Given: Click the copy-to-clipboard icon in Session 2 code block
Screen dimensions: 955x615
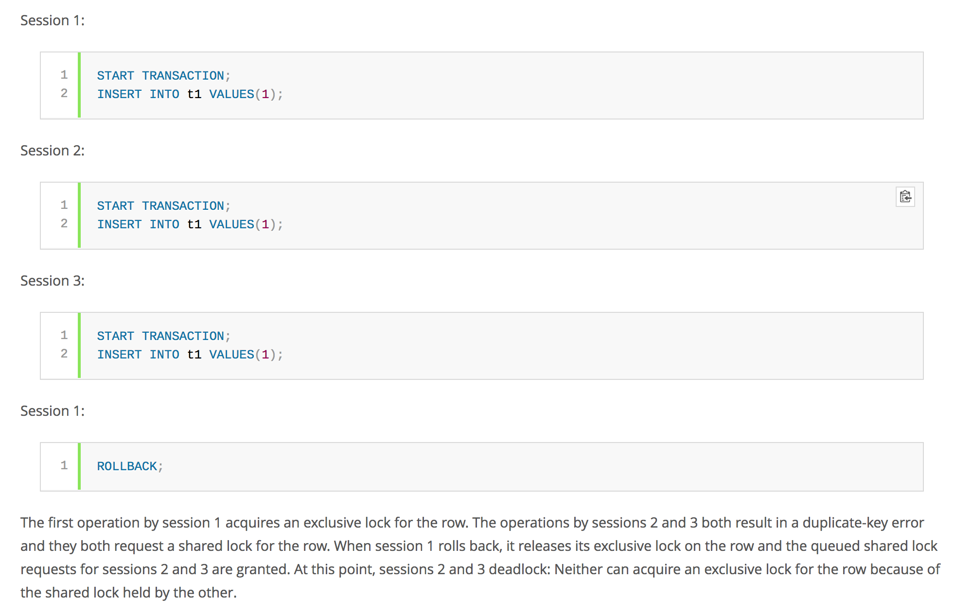Looking at the screenshot, I should [x=905, y=197].
